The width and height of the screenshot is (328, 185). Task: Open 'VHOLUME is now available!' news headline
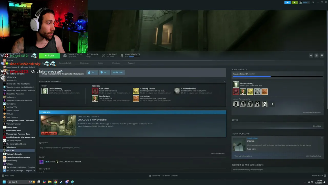(x=92, y=120)
